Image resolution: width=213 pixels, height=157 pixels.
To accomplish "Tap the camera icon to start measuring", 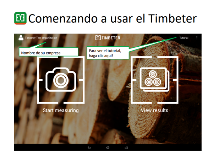I will (x=61, y=80).
